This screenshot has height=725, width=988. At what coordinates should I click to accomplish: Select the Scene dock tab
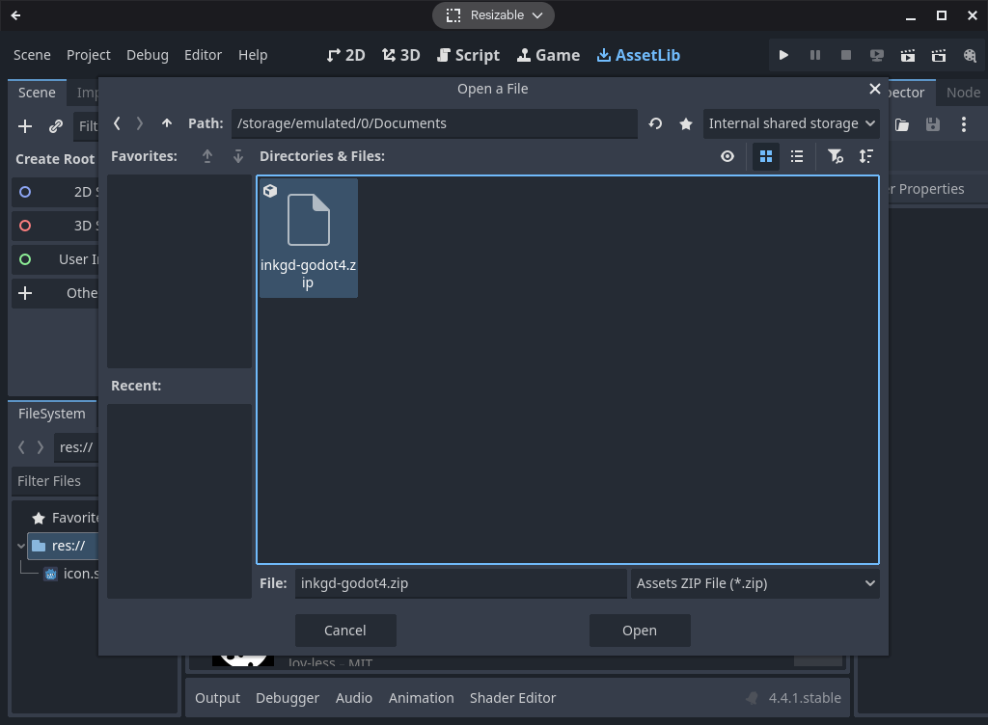[37, 93]
